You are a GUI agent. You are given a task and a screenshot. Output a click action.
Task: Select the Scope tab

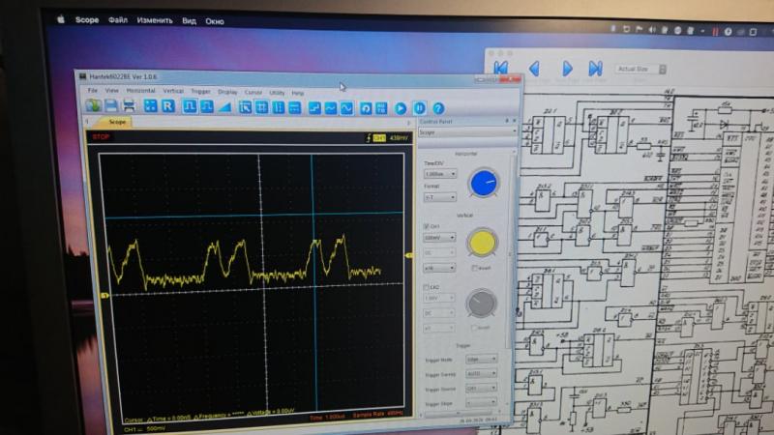(117, 123)
